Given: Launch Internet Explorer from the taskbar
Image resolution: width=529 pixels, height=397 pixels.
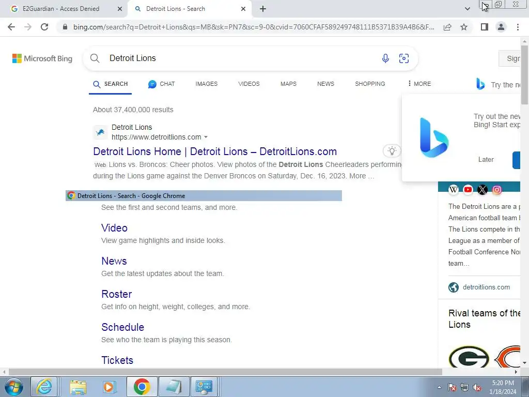Looking at the screenshot, I should 44,387.
